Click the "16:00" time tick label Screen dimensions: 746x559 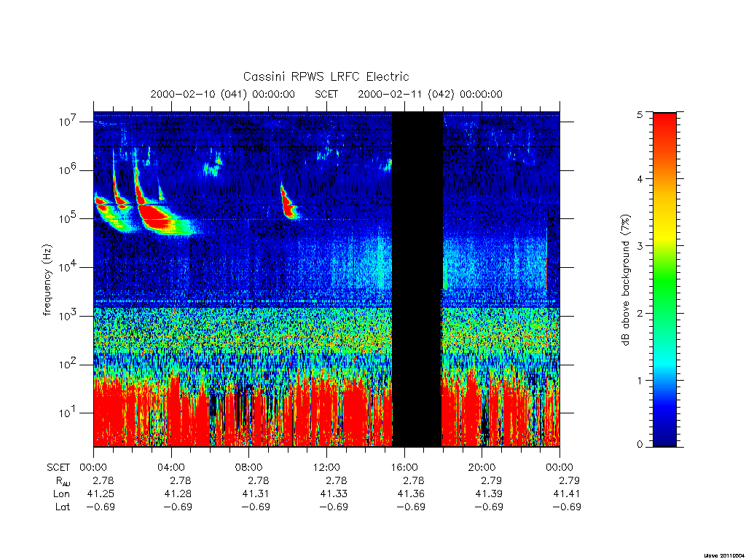click(x=404, y=467)
